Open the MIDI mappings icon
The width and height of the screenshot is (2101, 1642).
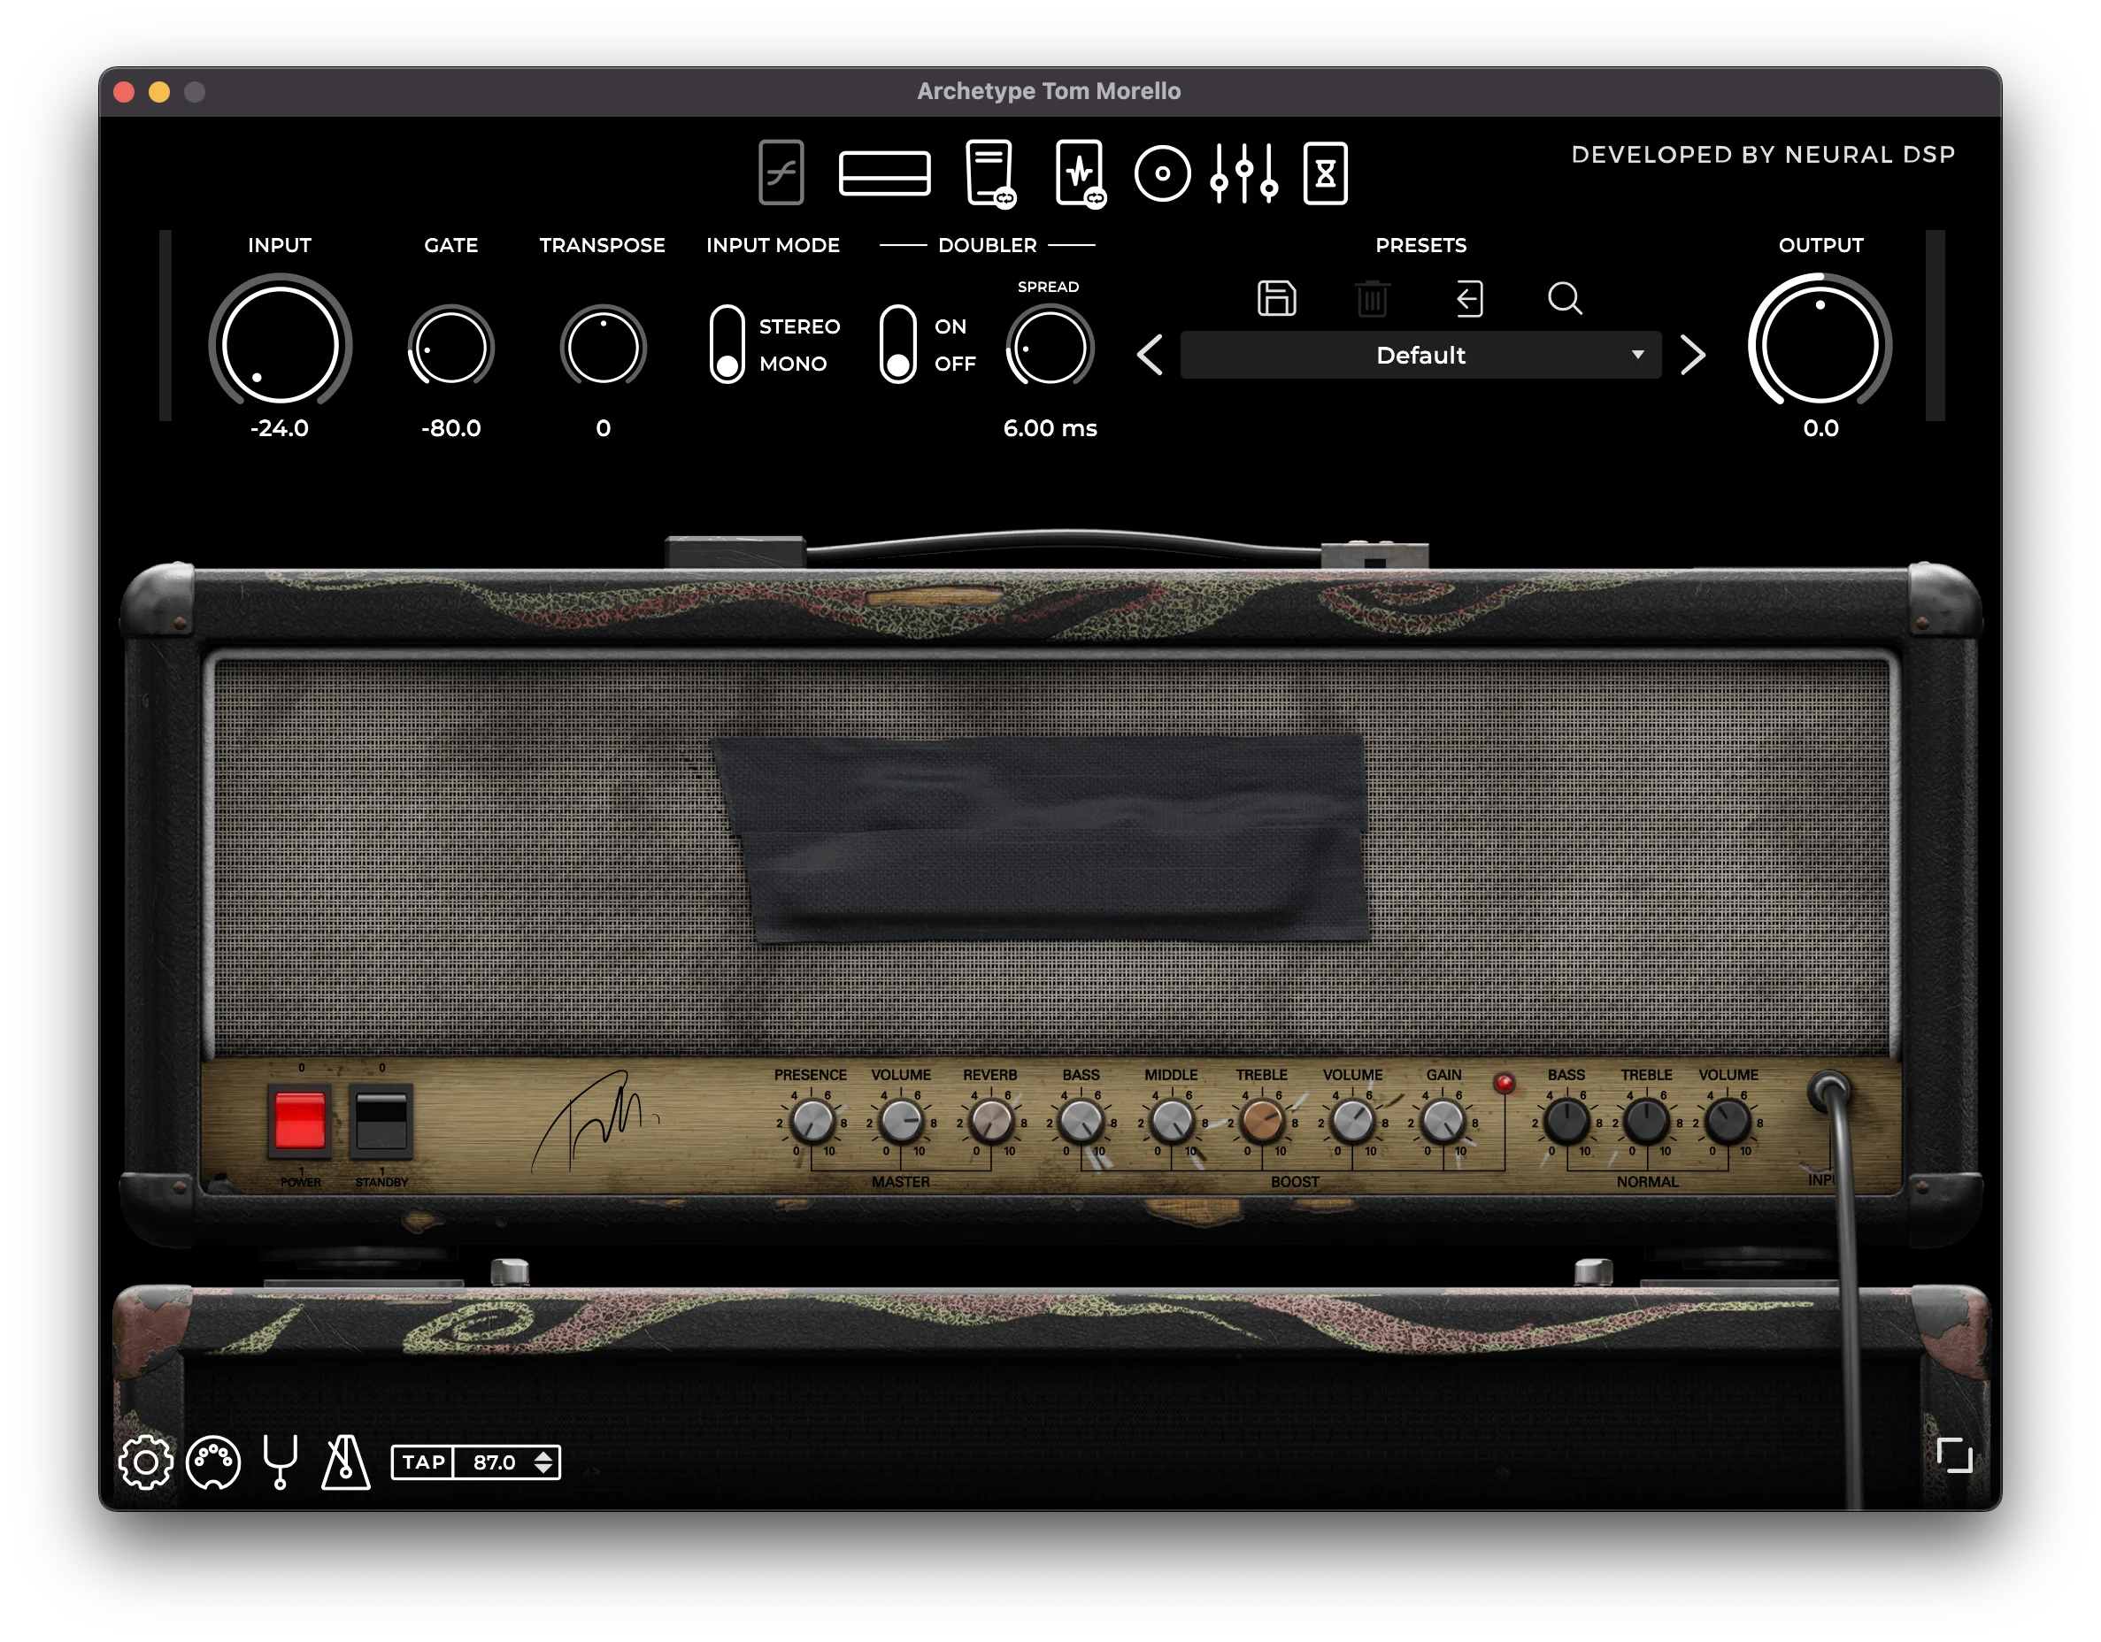[x=212, y=1462]
